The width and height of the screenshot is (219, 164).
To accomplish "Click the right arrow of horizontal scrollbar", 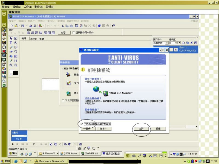I will pyautogui.click(x=197, y=127).
